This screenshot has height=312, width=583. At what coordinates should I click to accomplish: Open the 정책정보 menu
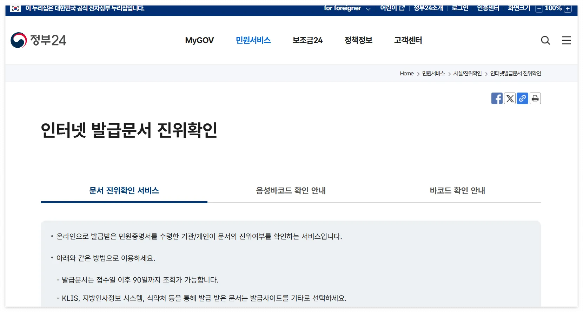(x=358, y=40)
